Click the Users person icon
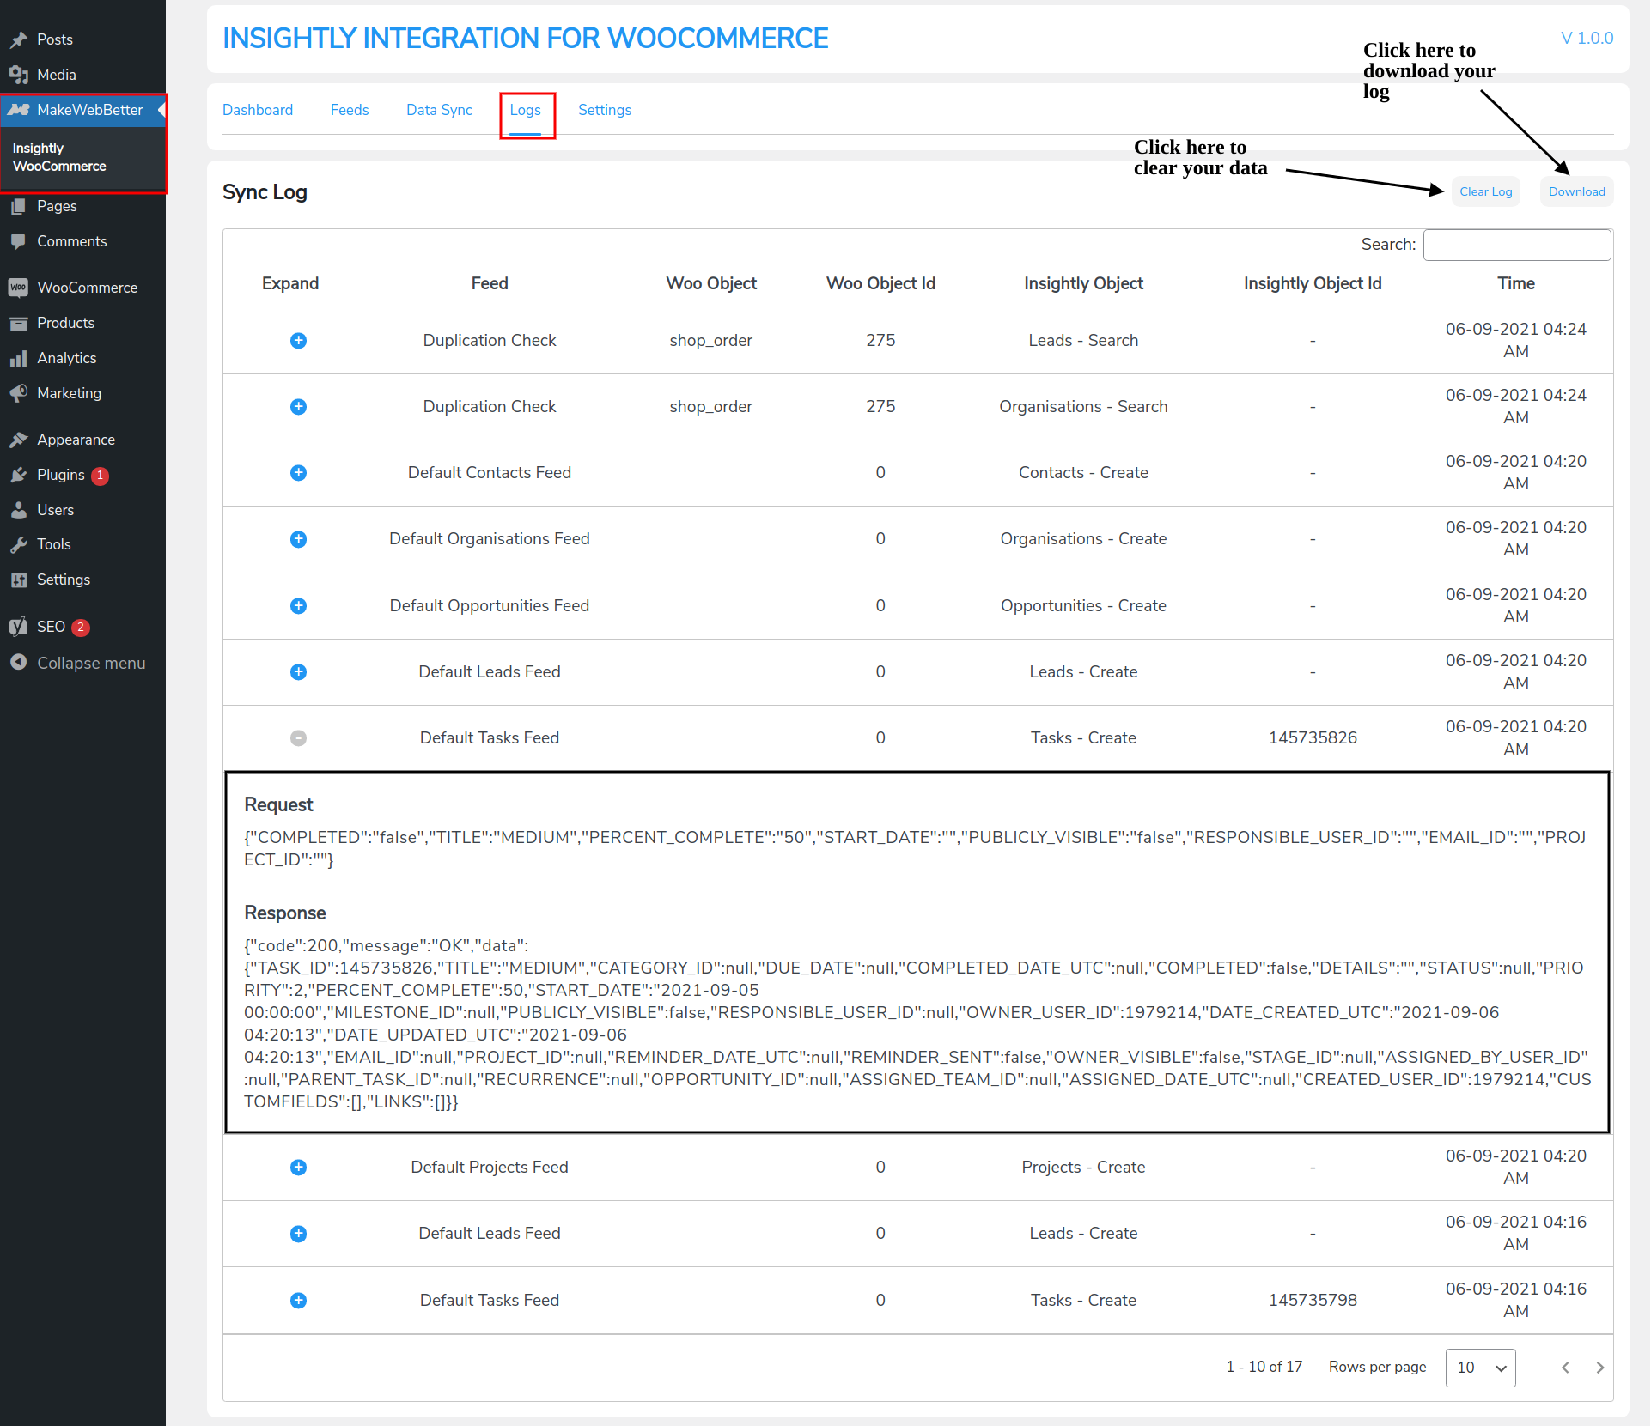The width and height of the screenshot is (1651, 1426). (x=19, y=510)
